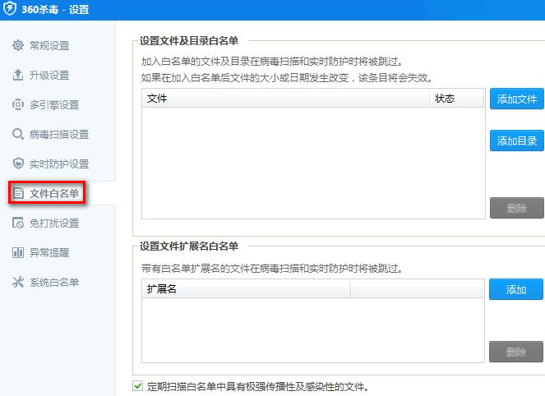Click the engine icon beside 多引擎设置
This screenshot has height=396, width=545.
click(x=18, y=104)
